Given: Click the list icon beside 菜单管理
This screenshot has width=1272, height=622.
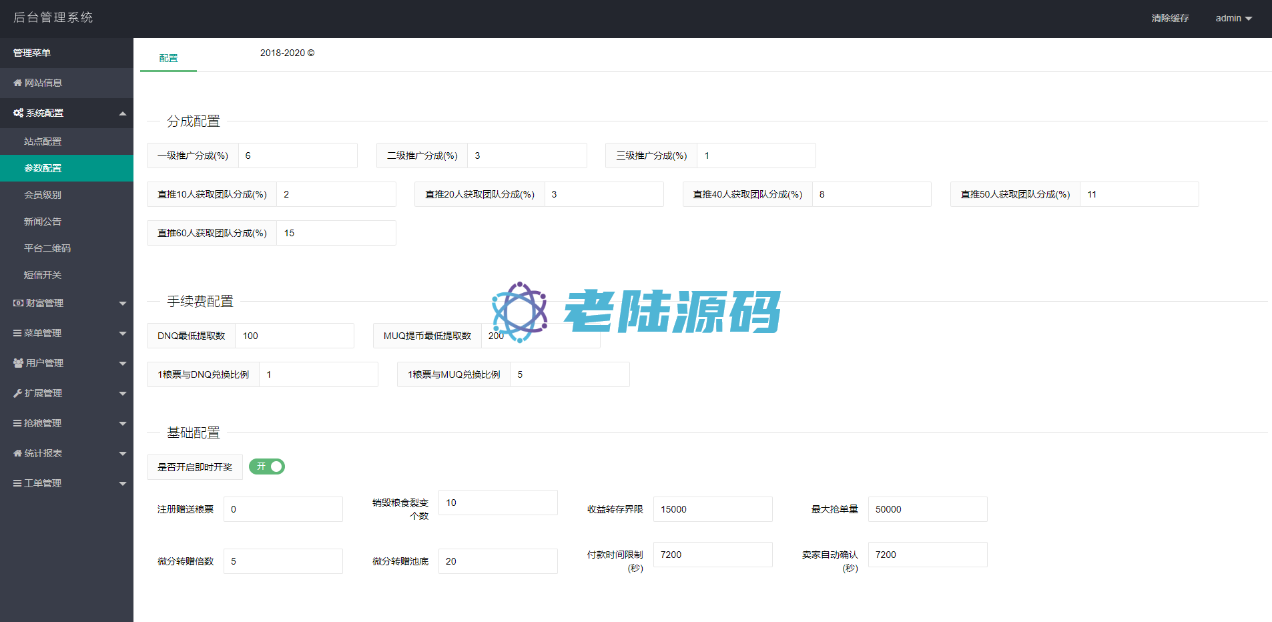Looking at the screenshot, I should click(17, 333).
